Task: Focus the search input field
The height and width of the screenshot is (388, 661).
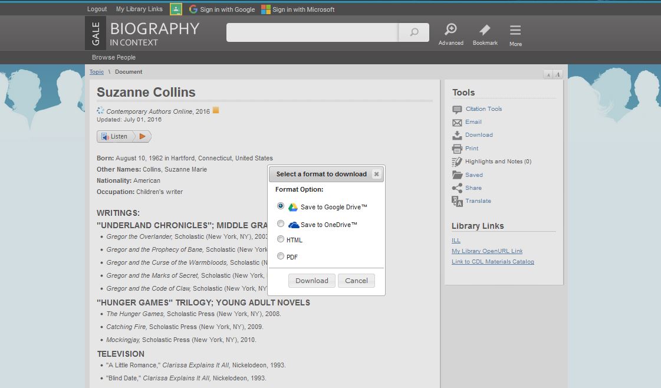Action: 312,32
